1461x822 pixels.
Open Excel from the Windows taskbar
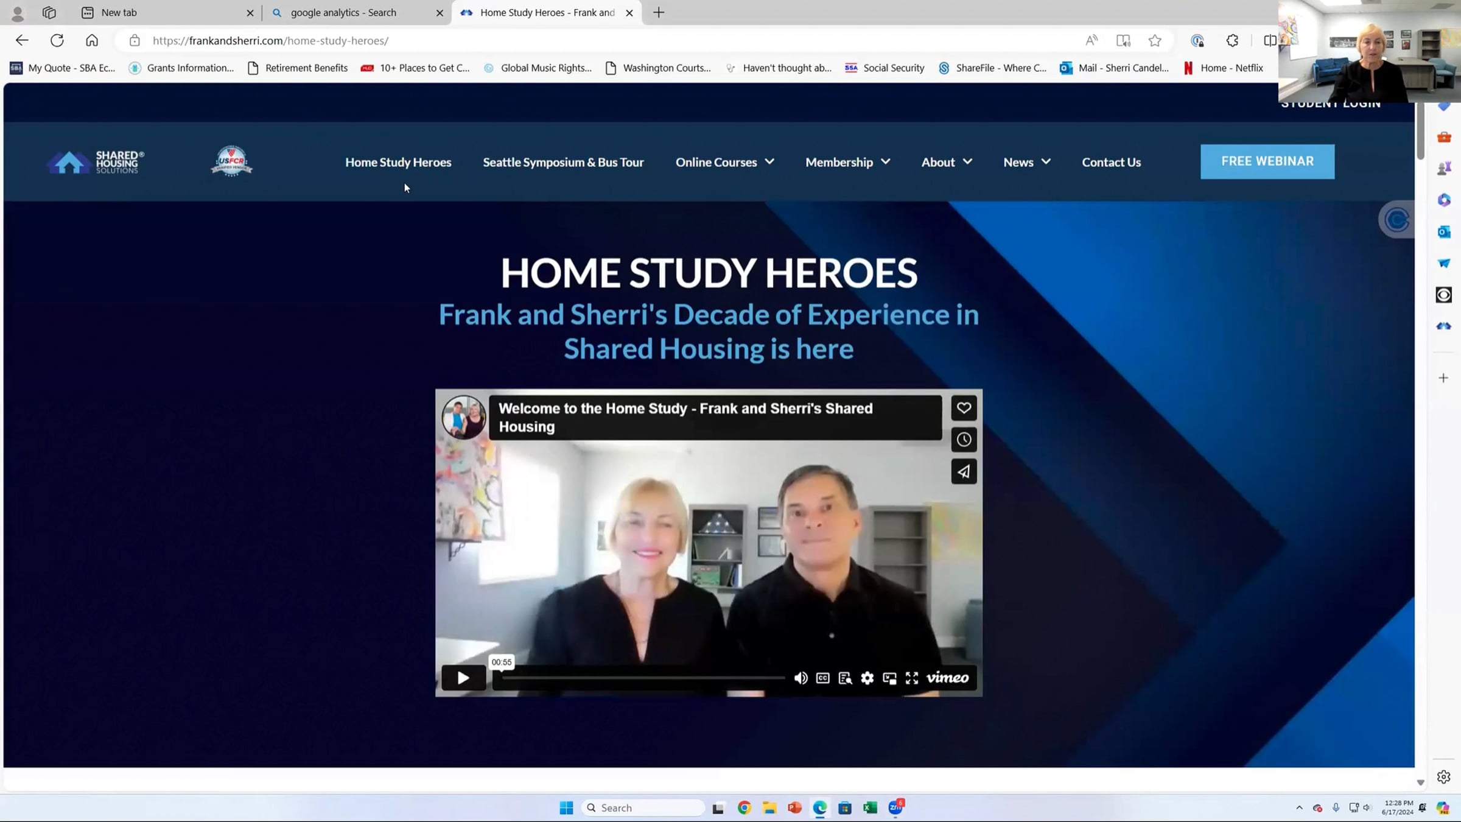pyautogui.click(x=870, y=807)
